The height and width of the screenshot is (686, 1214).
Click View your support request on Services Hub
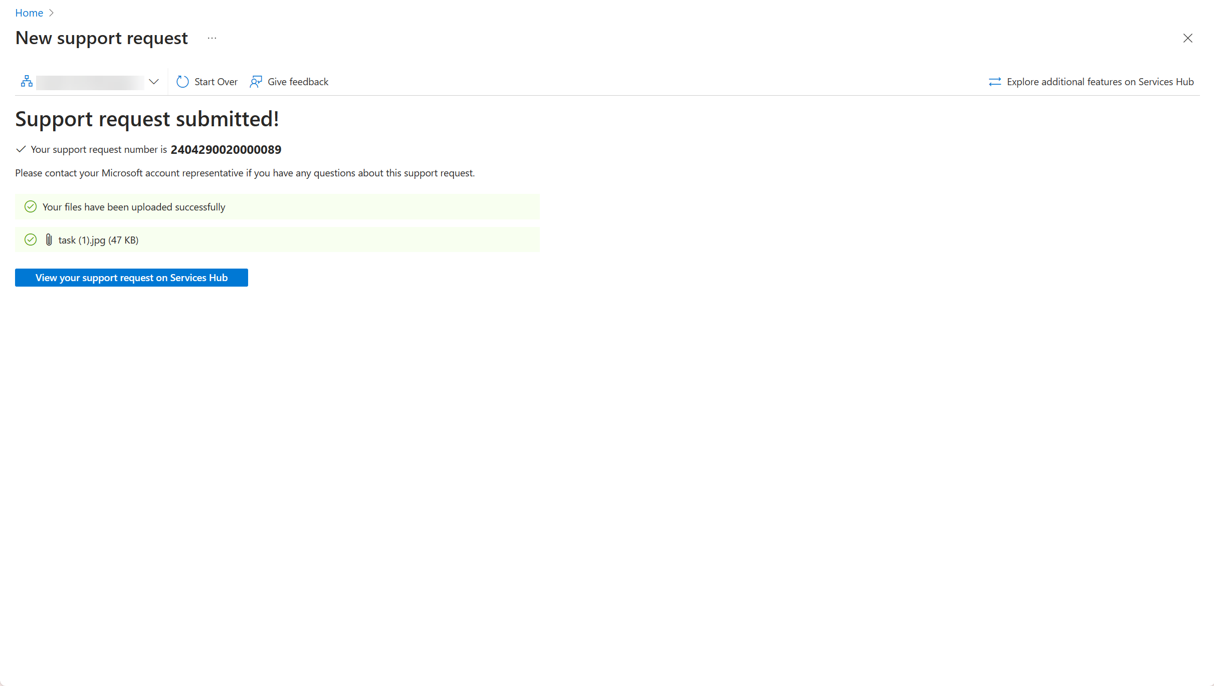pos(131,277)
